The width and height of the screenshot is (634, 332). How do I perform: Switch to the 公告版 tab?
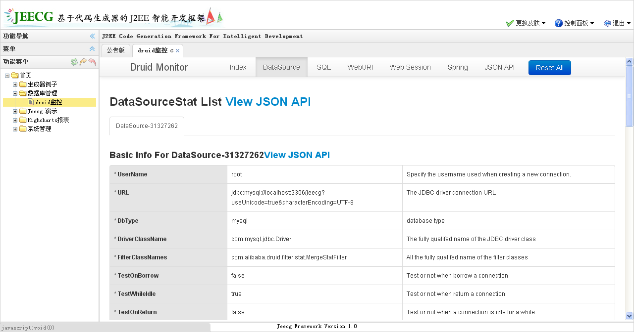click(116, 50)
